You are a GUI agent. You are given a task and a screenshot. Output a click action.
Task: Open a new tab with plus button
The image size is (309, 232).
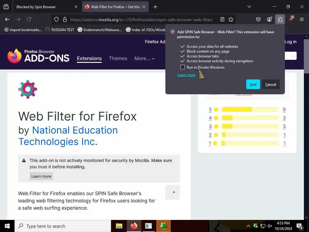[x=155, y=7]
